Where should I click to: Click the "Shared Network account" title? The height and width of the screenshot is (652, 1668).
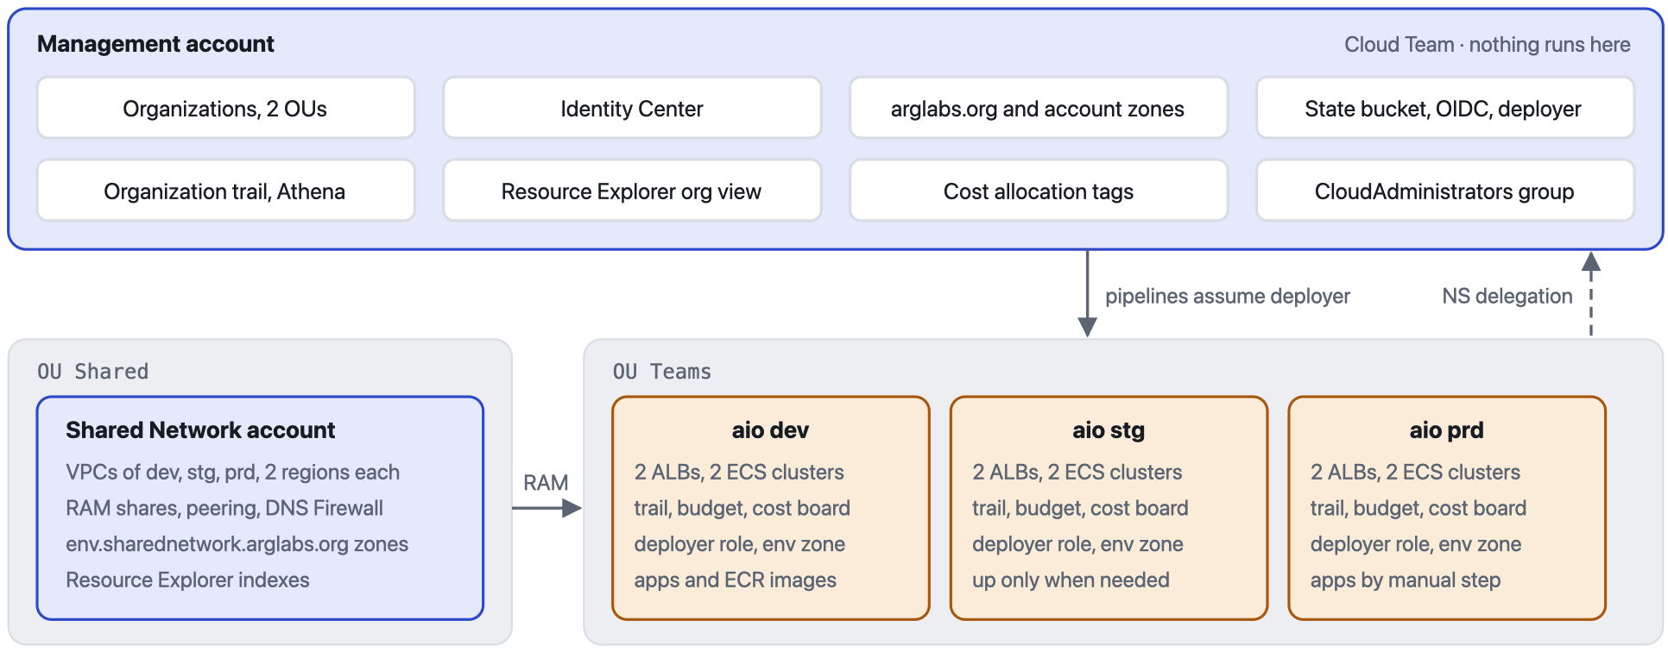tap(200, 430)
